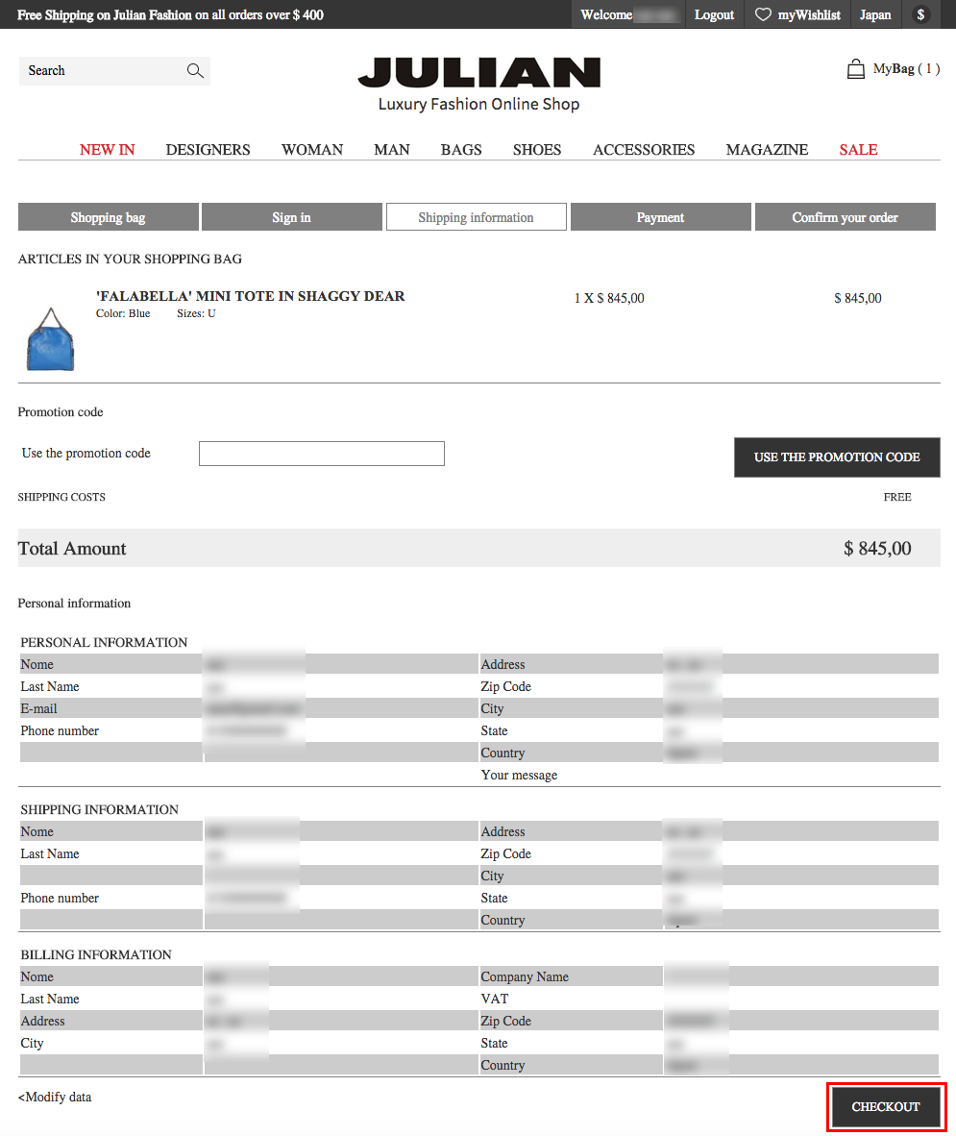Click the myWishlist heart icon

pos(763,14)
